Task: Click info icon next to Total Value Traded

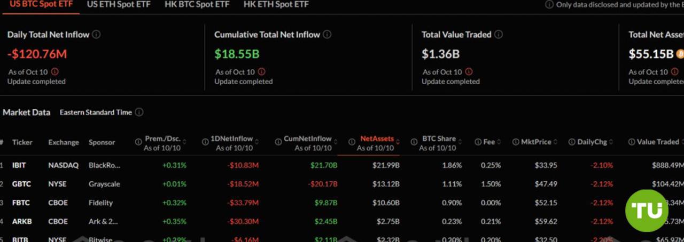Action: 498,34
